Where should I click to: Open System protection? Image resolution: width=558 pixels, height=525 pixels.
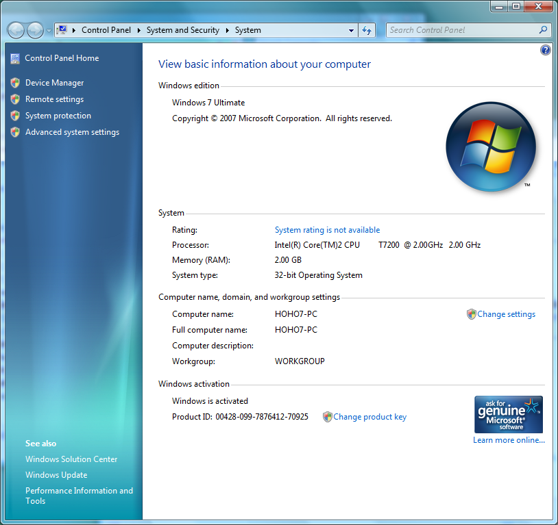click(58, 116)
